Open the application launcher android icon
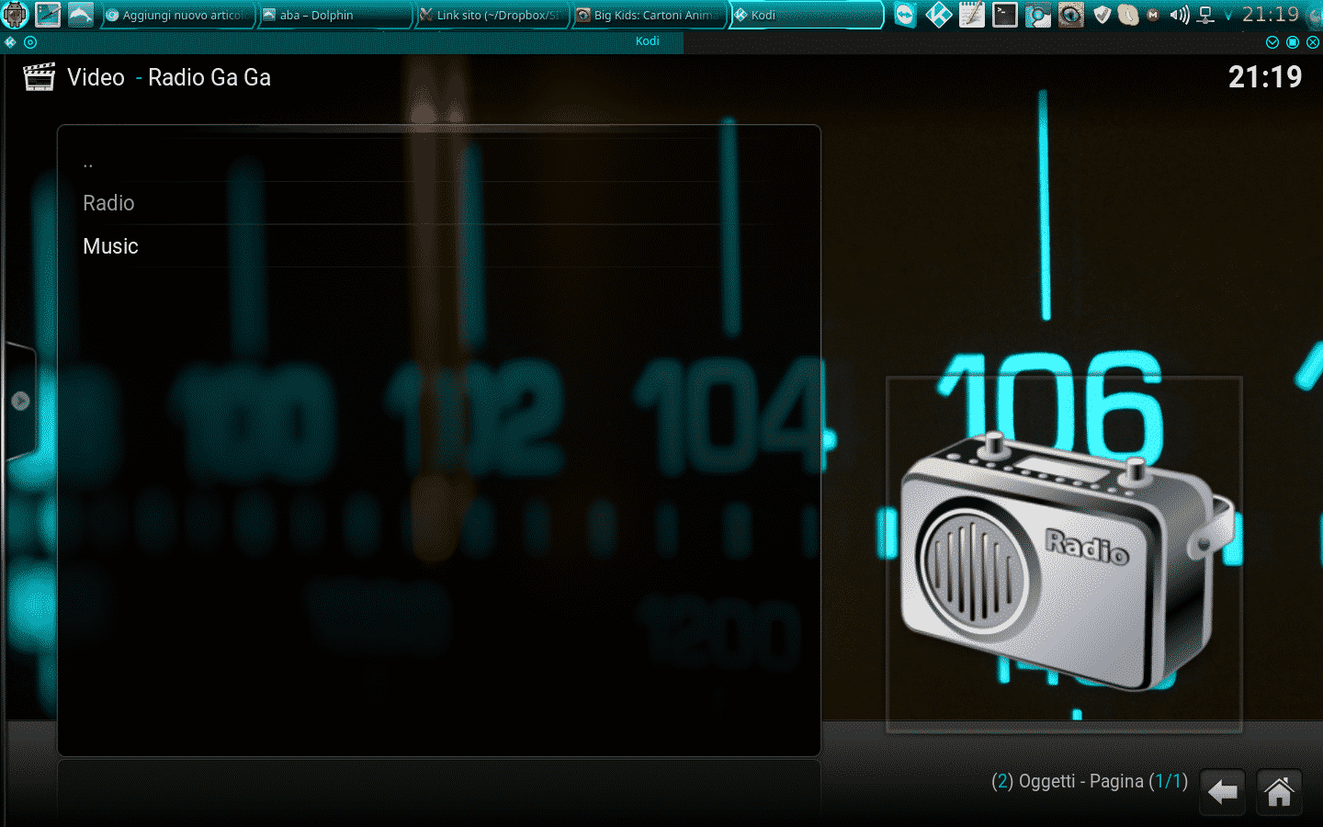The image size is (1323, 827). tap(15, 15)
